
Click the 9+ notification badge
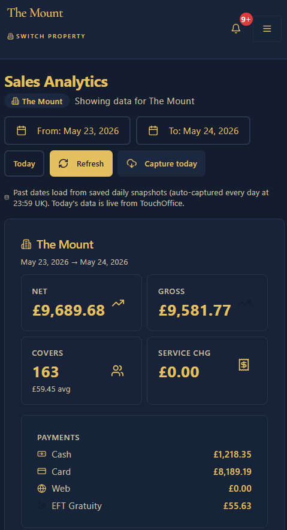tap(246, 19)
